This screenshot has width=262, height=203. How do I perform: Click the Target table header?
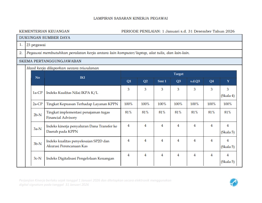tap(178, 74)
